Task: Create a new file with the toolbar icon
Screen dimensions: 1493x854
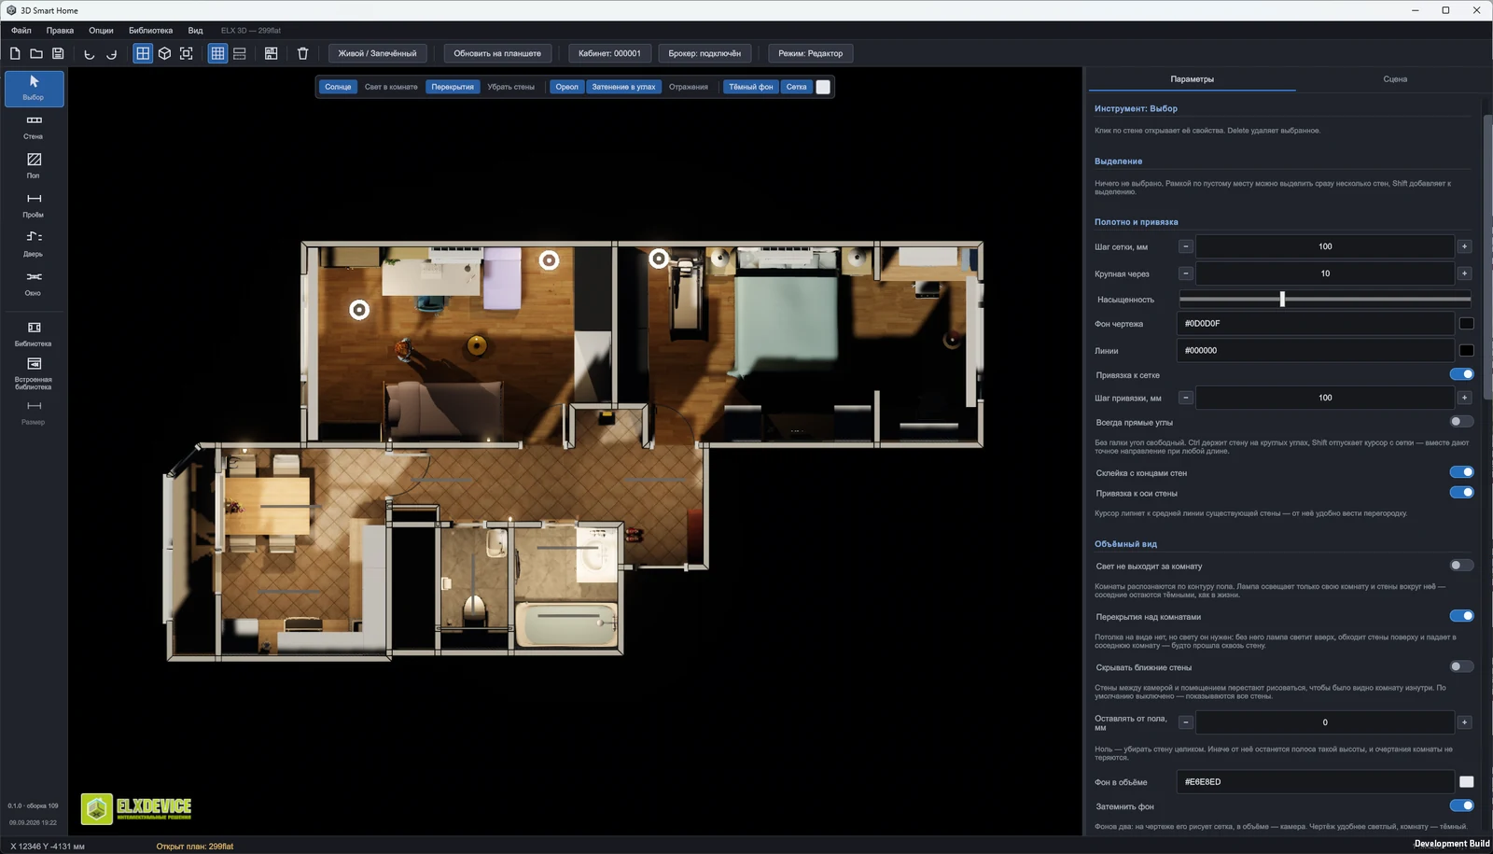Action: (15, 53)
